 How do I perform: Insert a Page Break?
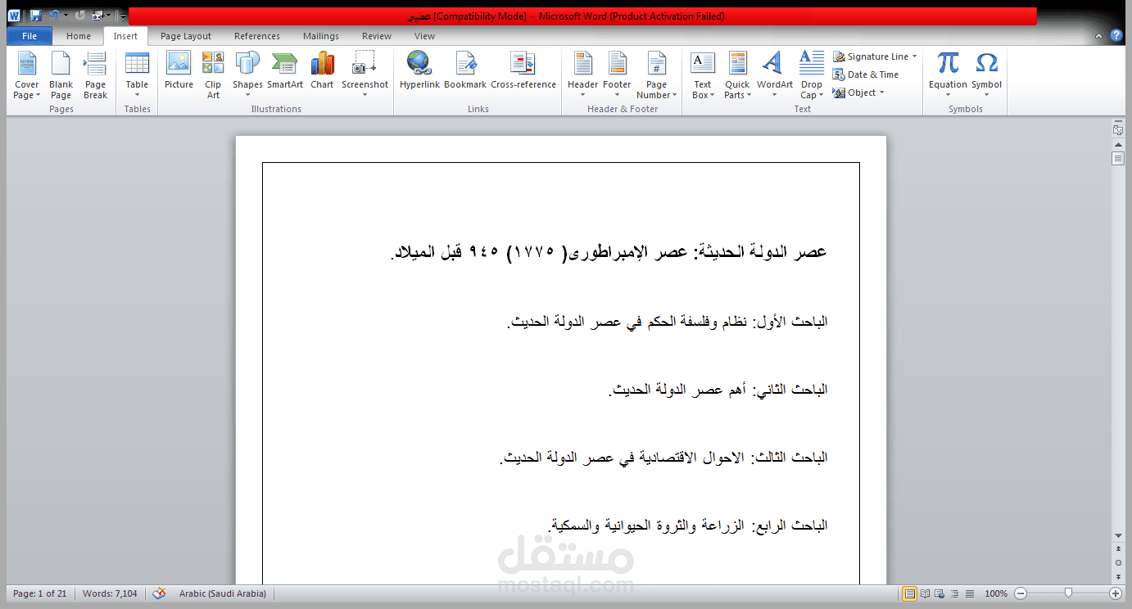[95, 75]
